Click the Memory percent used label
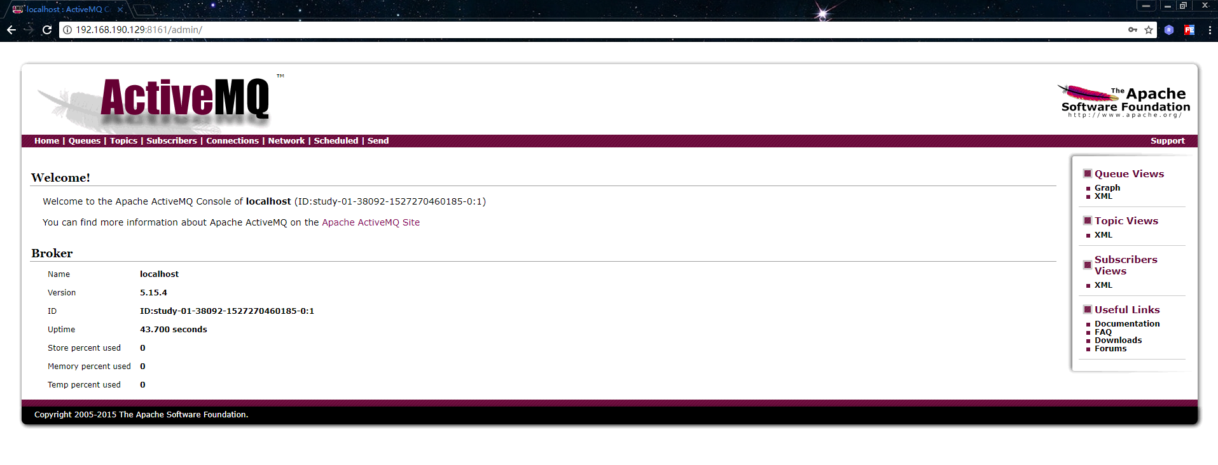 89,367
